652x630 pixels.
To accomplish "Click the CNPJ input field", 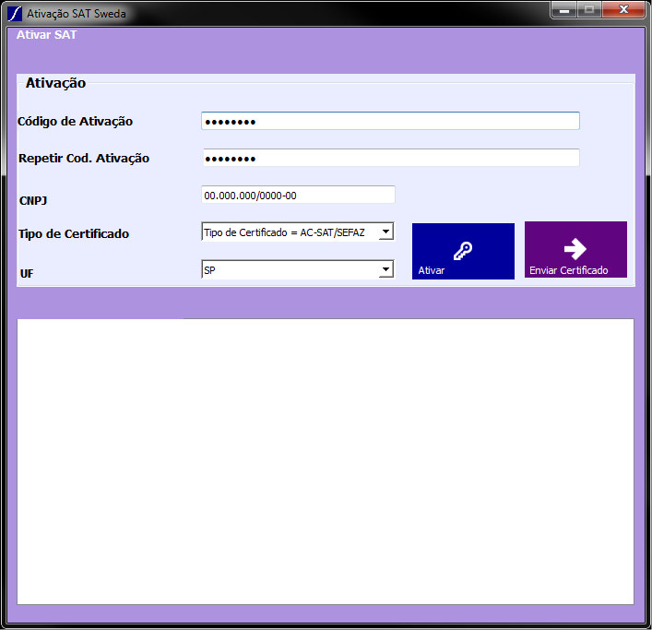I will coord(298,195).
